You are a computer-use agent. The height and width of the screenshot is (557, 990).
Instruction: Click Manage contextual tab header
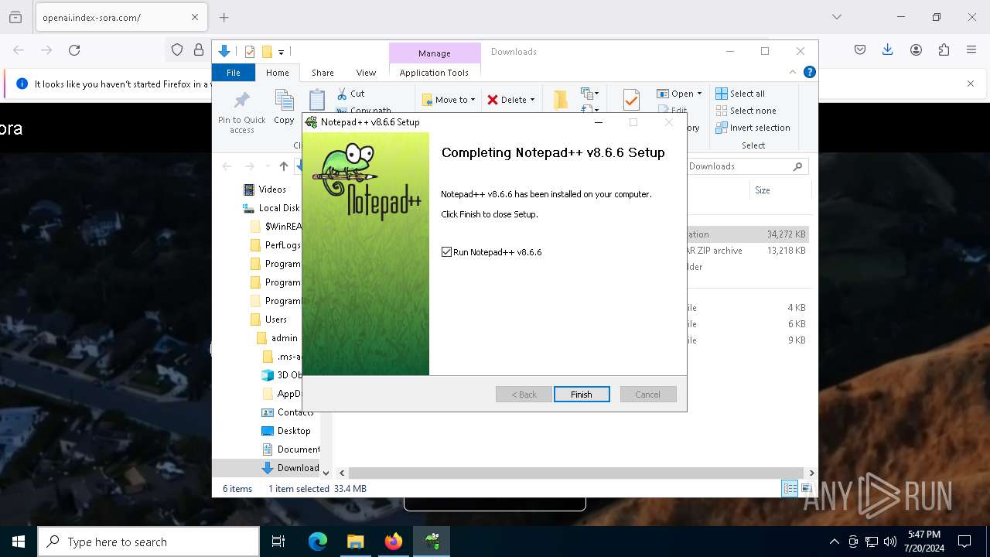pyautogui.click(x=434, y=53)
